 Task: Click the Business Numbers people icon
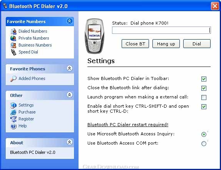pos(13,45)
